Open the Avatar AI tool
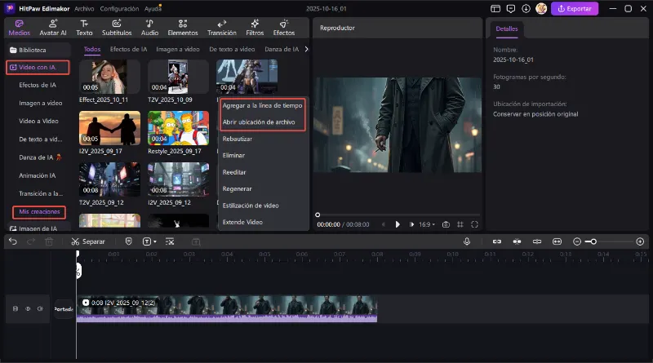Screen dimensions: 653x363 [x=53, y=27]
